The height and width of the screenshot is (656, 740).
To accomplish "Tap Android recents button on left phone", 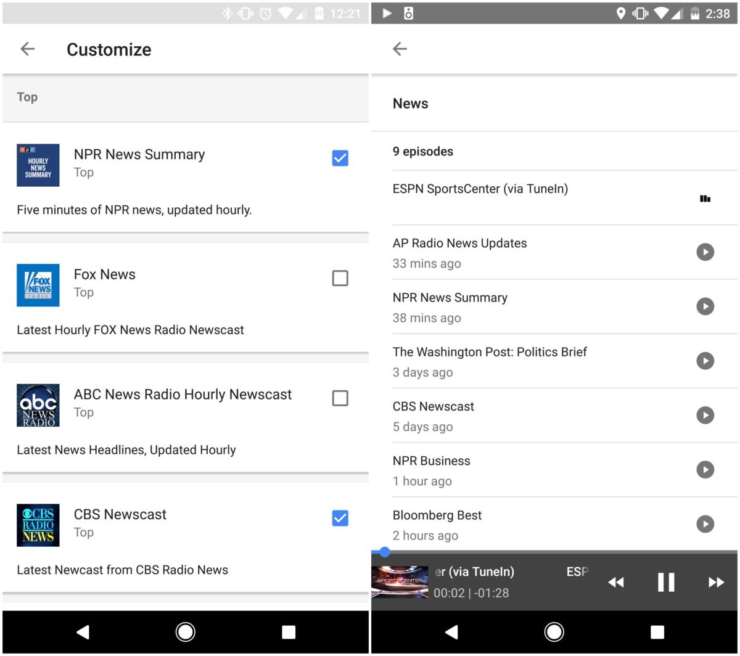I will pos(288,632).
